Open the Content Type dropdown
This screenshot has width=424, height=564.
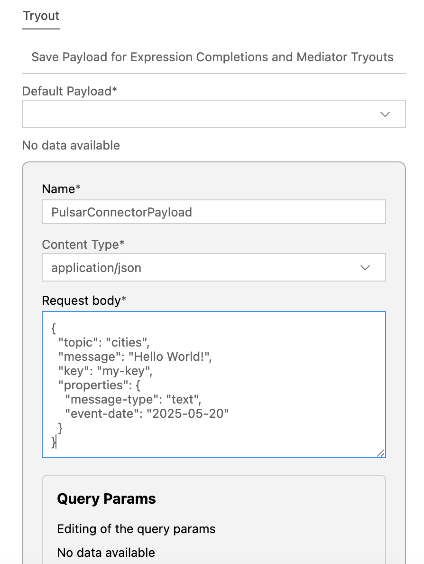coord(214,267)
